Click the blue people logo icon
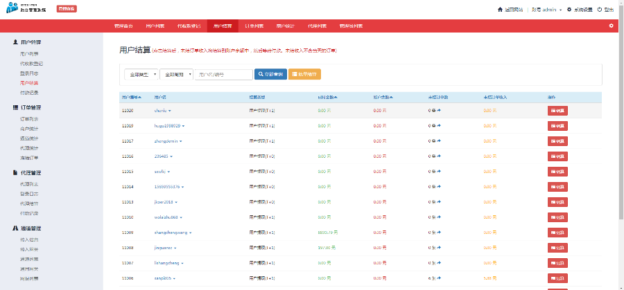The image size is (624, 290). pyautogui.click(x=12, y=8)
